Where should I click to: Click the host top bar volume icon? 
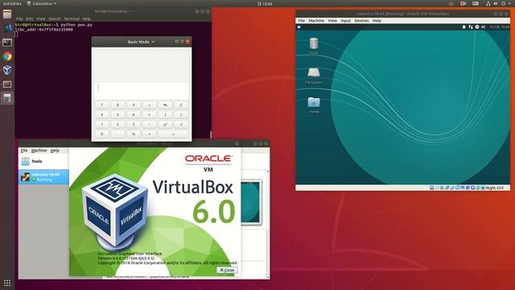[496, 3]
